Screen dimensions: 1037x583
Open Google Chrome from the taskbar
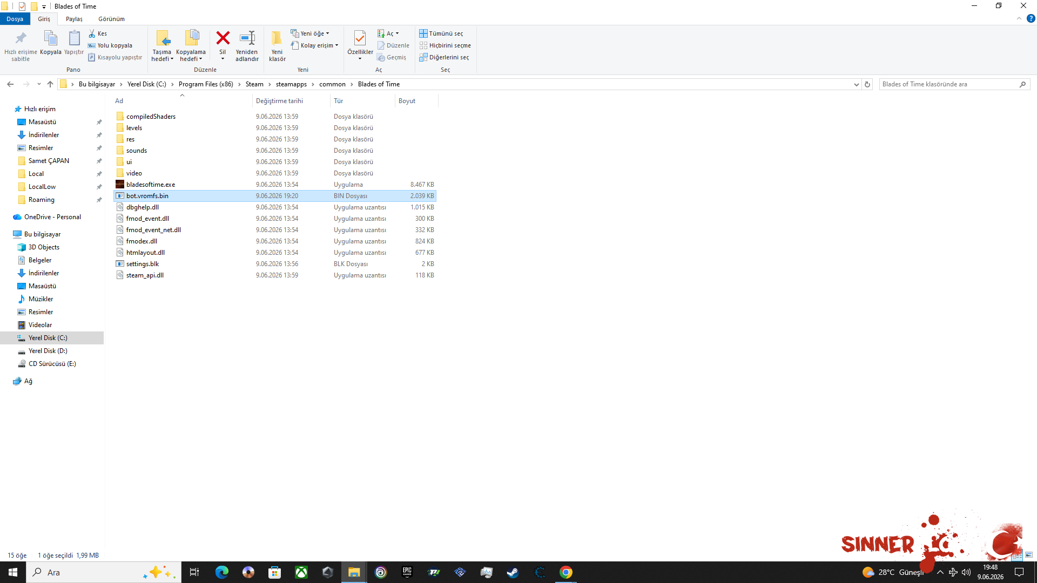click(x=565, y=572)
